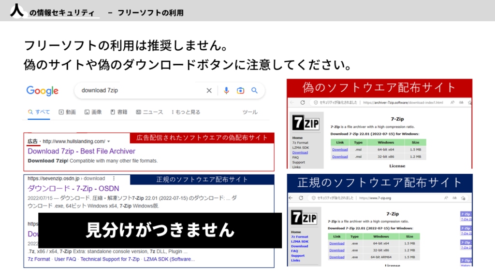
Task: Switch to the 画像 results tab
Action: [x=93, y=112]
